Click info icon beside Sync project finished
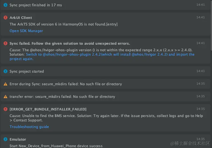This screenshot has height=148, width=212. [5, 5]
